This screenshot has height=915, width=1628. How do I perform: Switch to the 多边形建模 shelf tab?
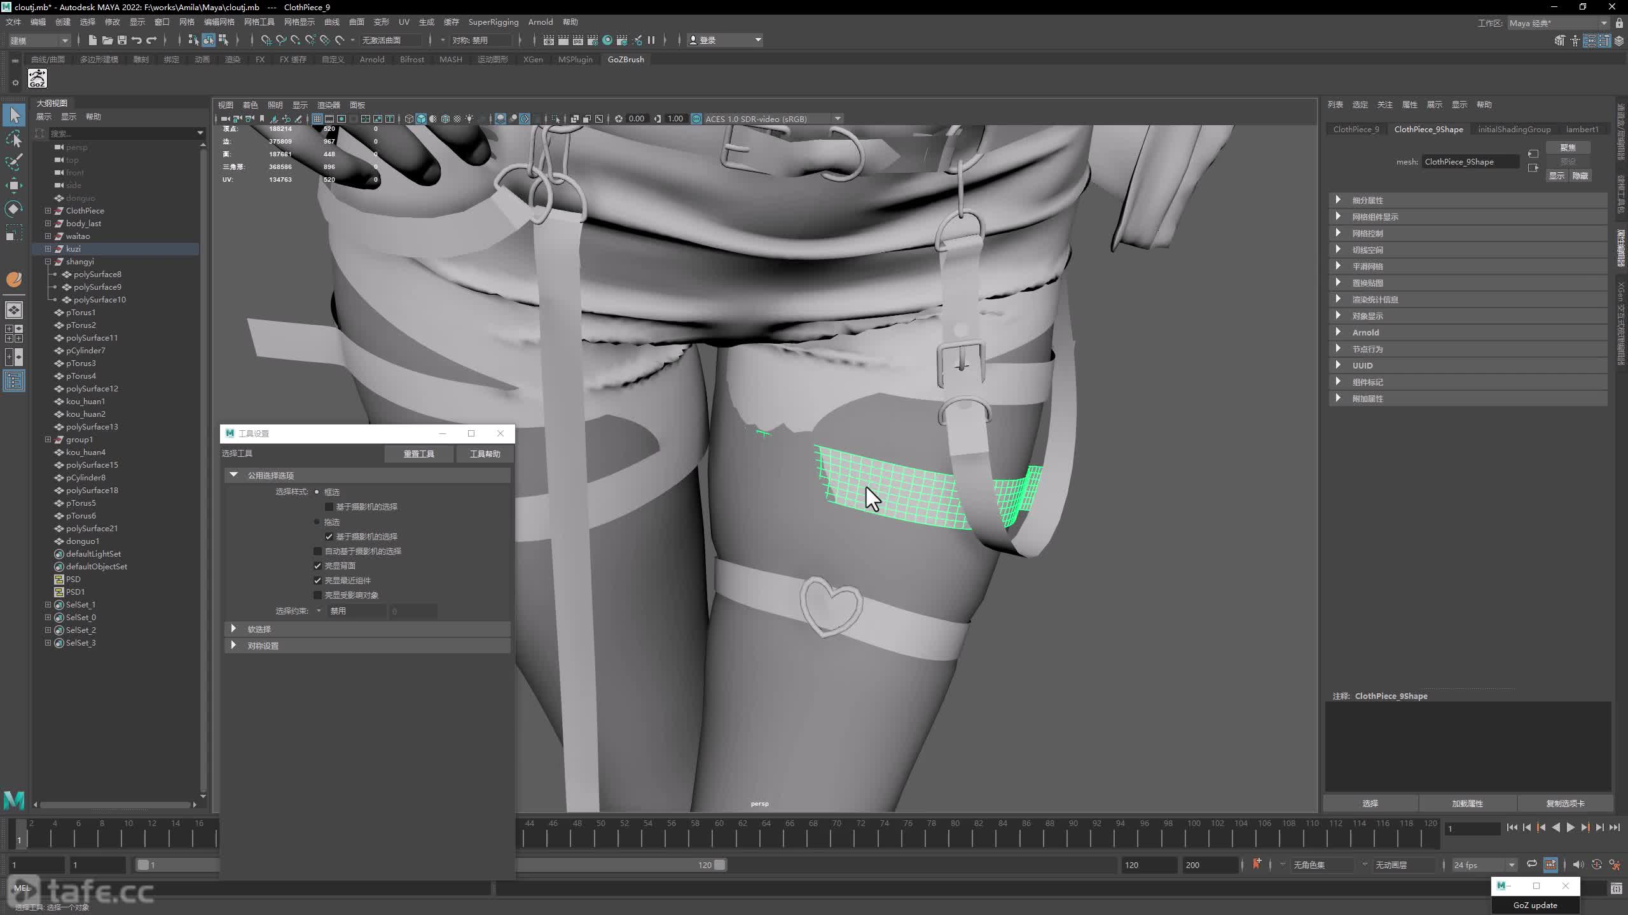point(99,59)
